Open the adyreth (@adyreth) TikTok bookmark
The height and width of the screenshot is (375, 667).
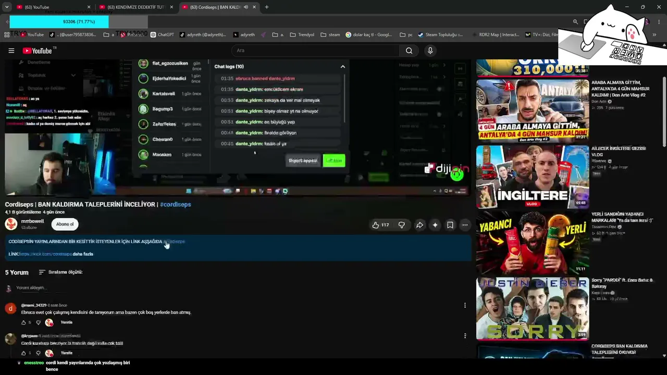coord(203,35)
